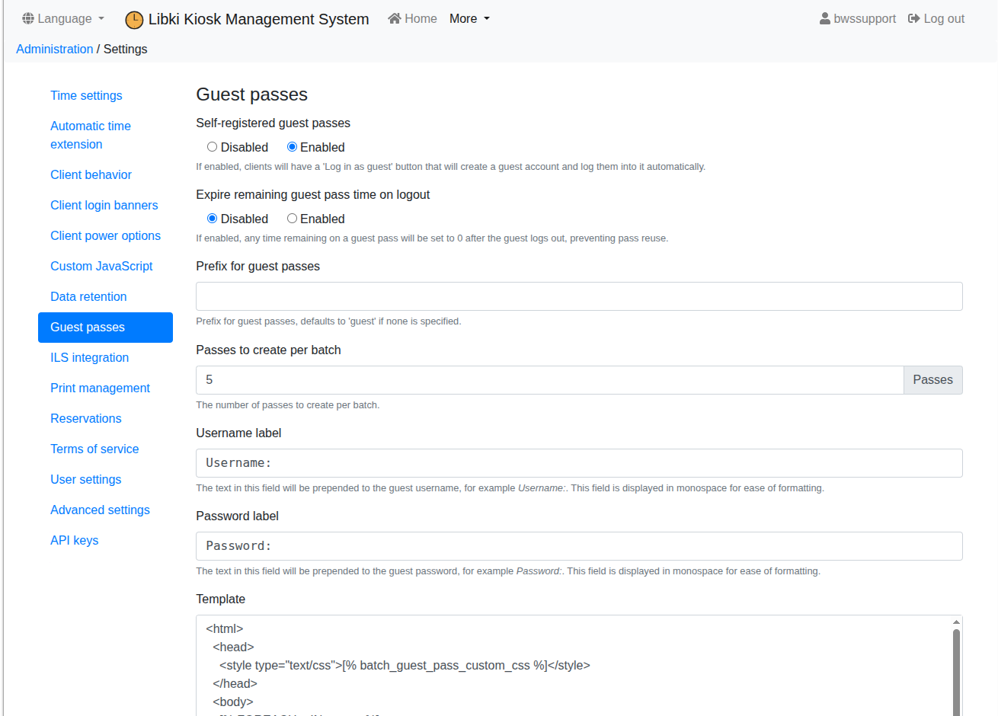This screenshot has height=716, width=998.
Task: Click the Home house icon
Action: tap(394, 18)
